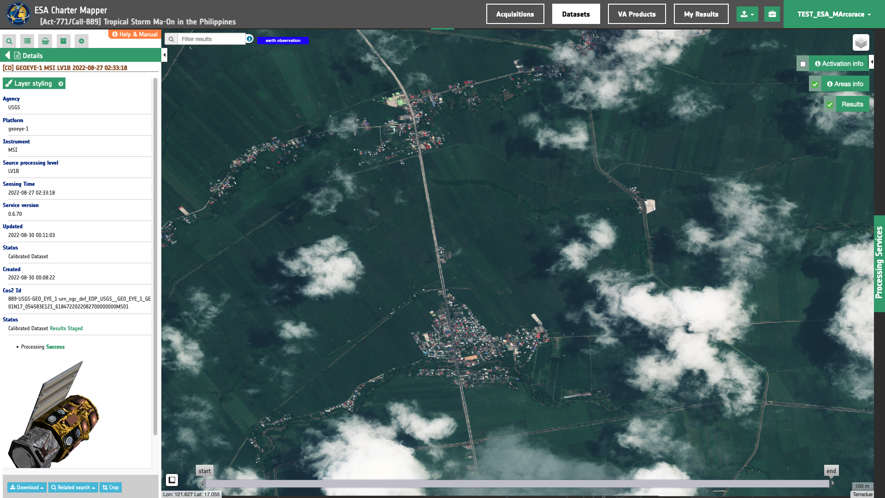
Task: Open the Layer styling panel
Action: [x=34, y=83]
